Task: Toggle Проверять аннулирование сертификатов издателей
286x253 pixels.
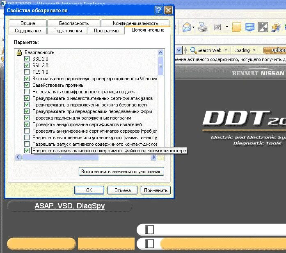Action: click(x=27, y=124)
